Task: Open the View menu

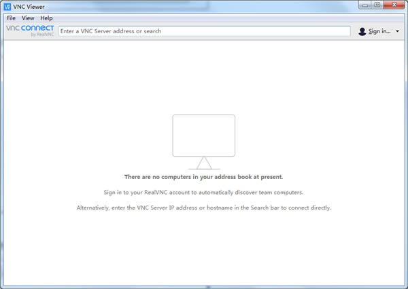Action: (28, 18)
